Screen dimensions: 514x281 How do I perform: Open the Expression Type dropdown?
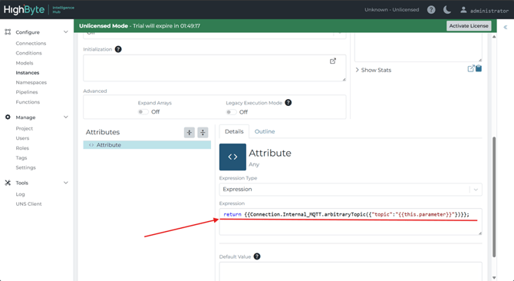pos(351,189)
